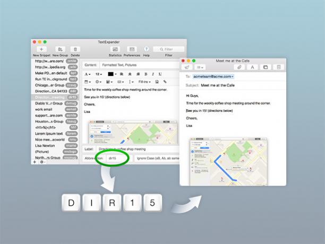This screenshot has height=244, width=325.
Task: Select the 'http://w...are.com/' snippet
Action: pos(55,61)
